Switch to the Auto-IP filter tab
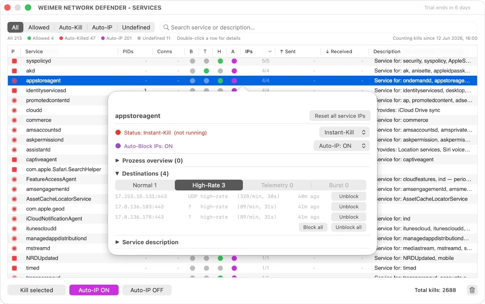 [102, 27]
